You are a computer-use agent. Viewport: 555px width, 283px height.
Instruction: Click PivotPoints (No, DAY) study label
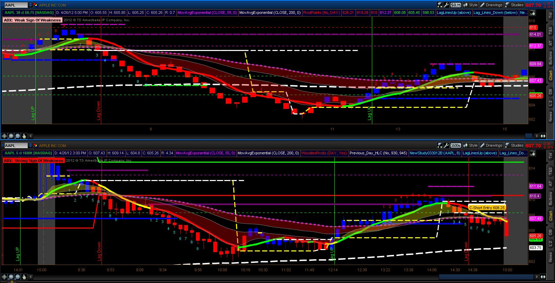pyautogui.click(x=322, y=13)
